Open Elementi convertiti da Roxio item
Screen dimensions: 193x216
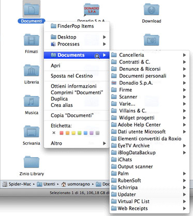(150, 139)
